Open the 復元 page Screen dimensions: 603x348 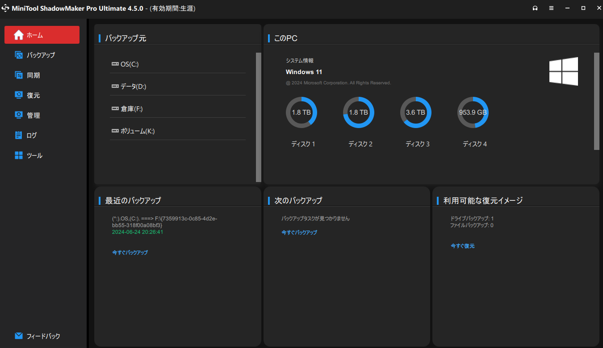click(42, 95)
